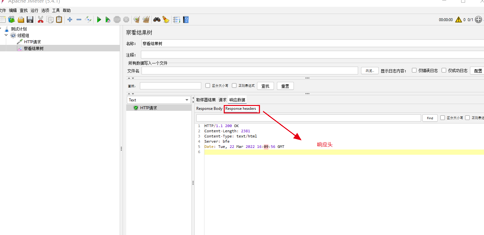The height and width of the screenshot is (235, 484).
Task: Save the test plan with the floppy icon
Action: coord(30,20)
